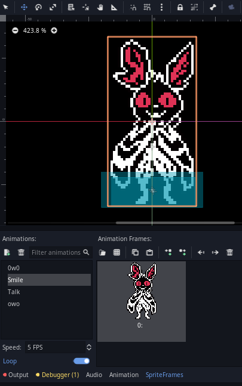Select the Ruler mode tool
The height and width of the screenshot is (386, 242).
click(x=114, y=7)
